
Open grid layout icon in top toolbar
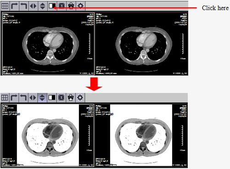5,6
